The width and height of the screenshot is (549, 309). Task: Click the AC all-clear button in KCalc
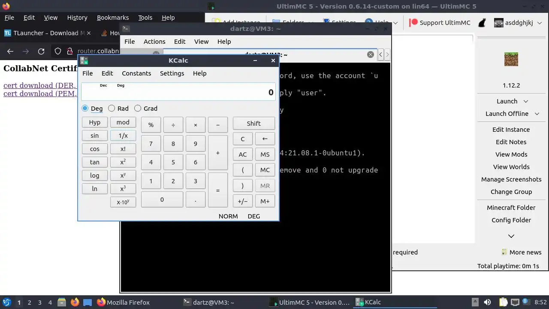(x=243, y=154)
